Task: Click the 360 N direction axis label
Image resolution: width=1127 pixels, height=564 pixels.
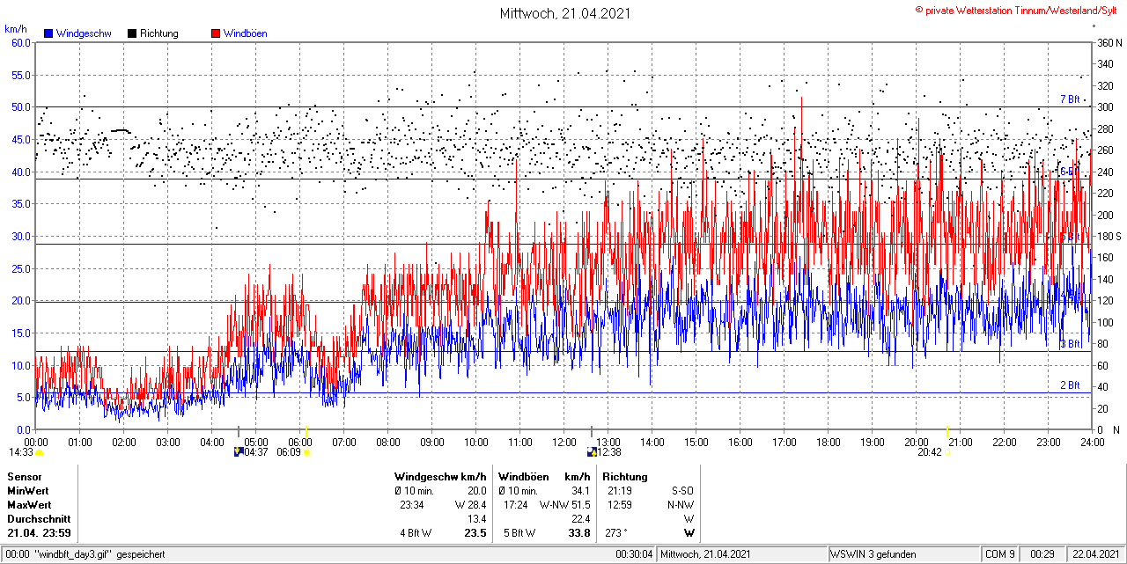Action: pos(1109,42)
